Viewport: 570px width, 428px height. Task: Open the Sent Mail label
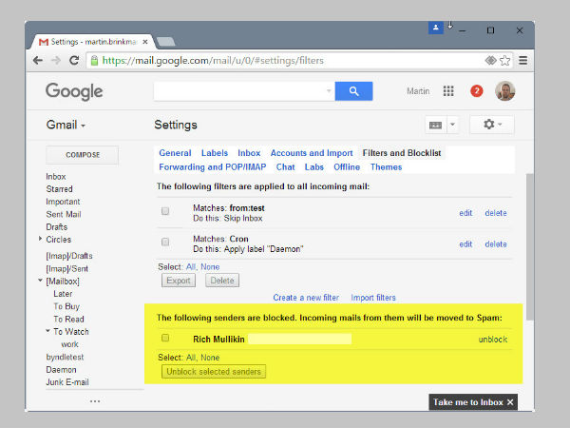(x=64, y=214)
